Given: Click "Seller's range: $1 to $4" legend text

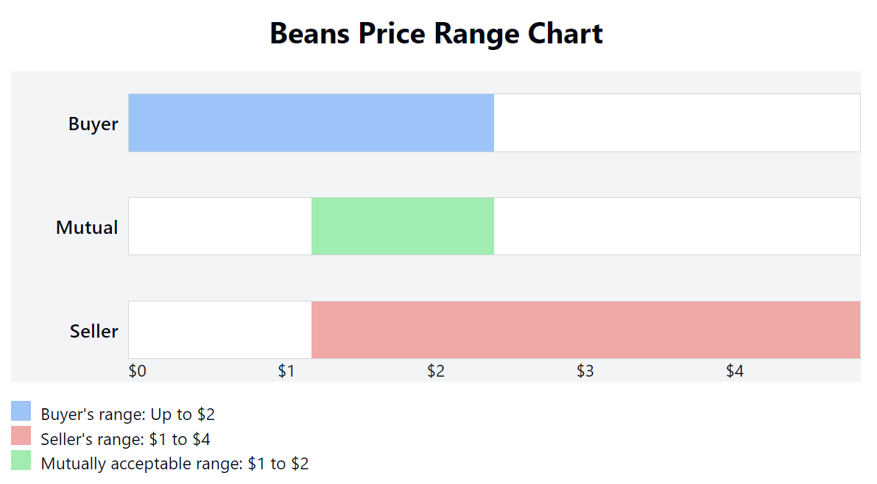Looking at the screenshot, I should 126,439.
